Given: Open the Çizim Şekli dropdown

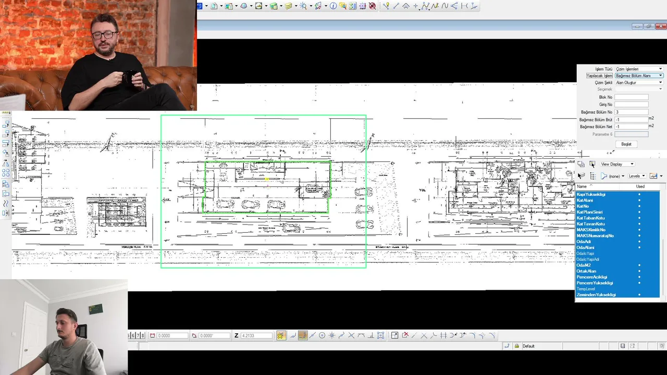Looking at the screenshot, I should [x=639, y=82].
